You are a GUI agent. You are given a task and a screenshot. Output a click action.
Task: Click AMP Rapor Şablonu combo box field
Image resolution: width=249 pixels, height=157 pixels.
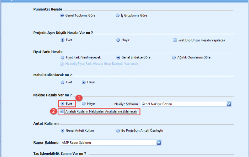(108, 143)
